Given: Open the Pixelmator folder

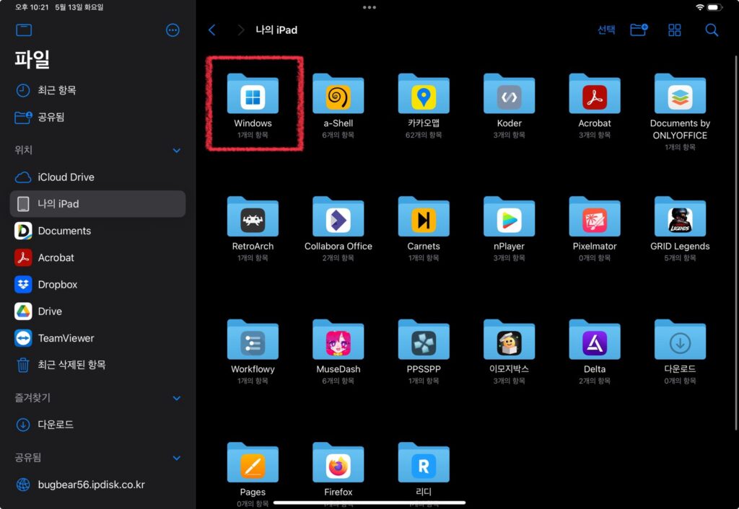Looking at the screenshot, I should 595,216.
